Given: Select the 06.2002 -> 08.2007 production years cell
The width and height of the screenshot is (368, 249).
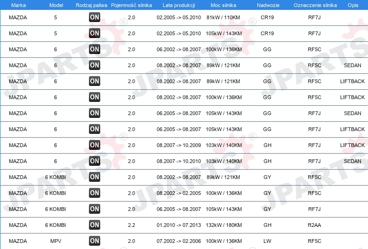Looking at the screenshot, I should [179, 49].
